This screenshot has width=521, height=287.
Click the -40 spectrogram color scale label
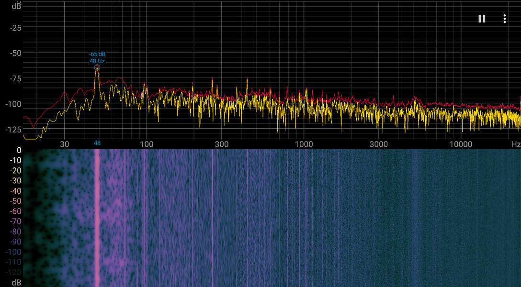click(15, 191)
